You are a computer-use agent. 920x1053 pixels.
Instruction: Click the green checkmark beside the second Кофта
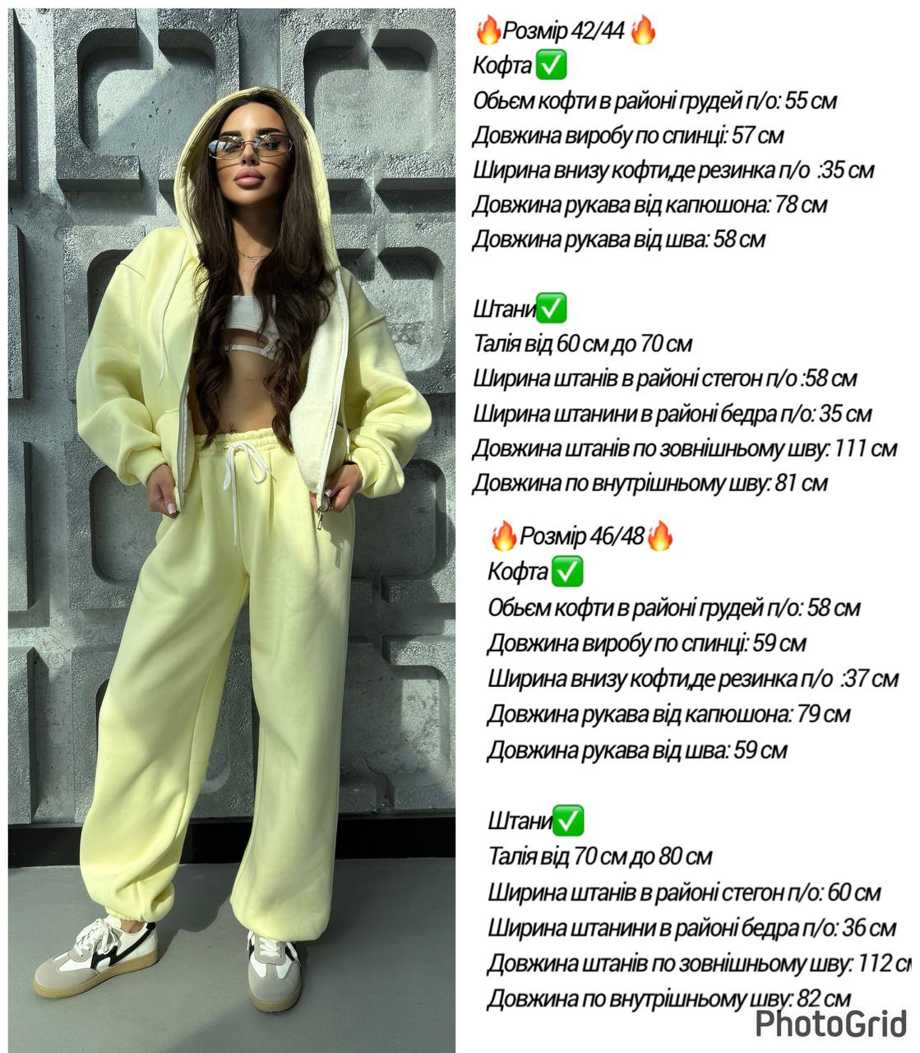[x=566, y=571]
